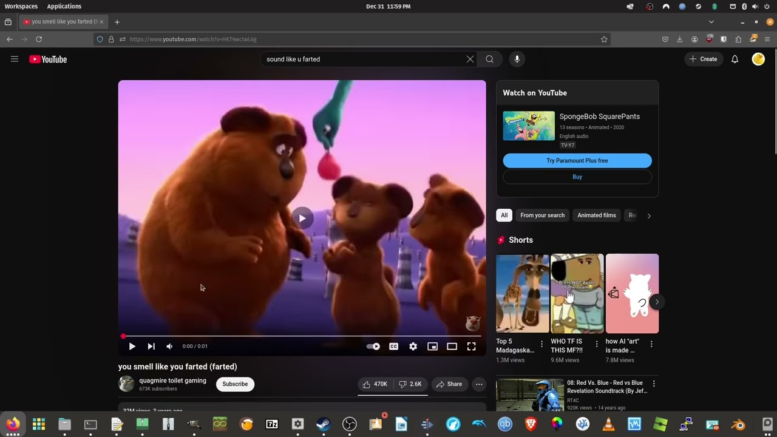Image resolution: width=777 pixels, height=437 pixels.
Task: Play the video with the bottom-bar play button
Action: tap(132, 346)
